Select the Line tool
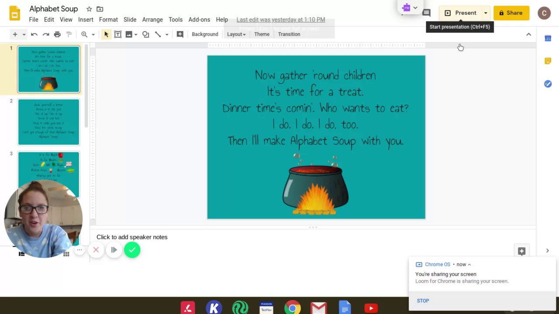 158,34
